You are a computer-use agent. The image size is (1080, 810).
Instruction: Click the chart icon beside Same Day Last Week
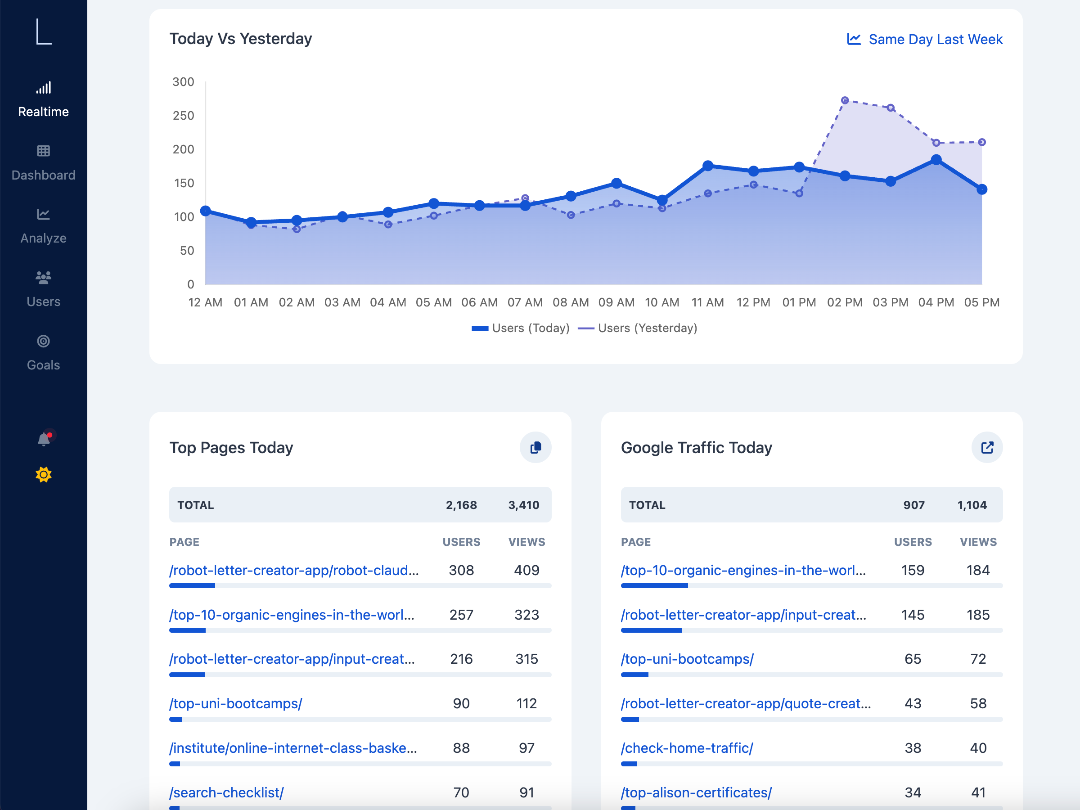click(854, 39)
